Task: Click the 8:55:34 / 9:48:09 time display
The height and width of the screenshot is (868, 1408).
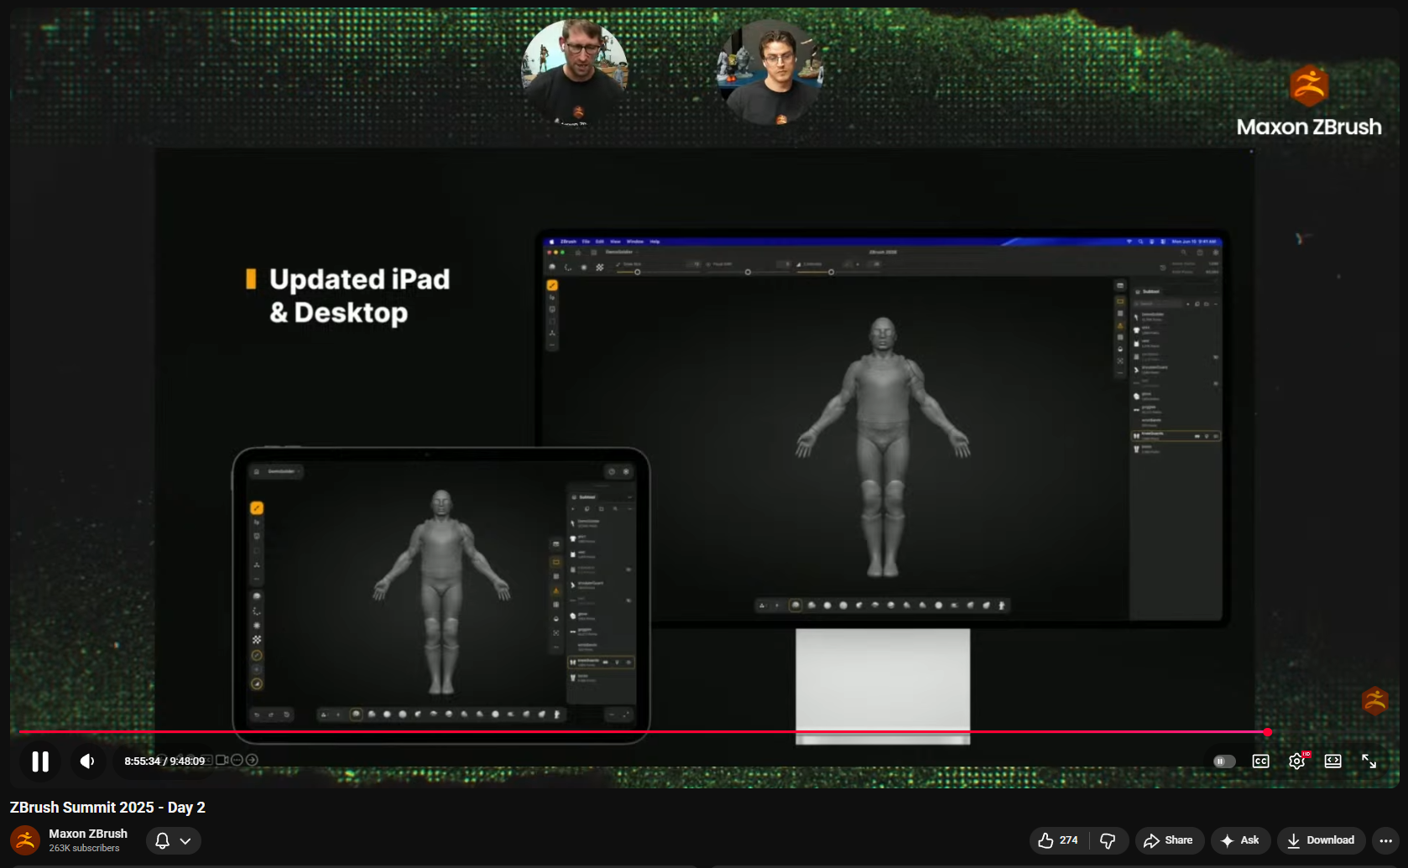Action: click(x=164, y=761)
